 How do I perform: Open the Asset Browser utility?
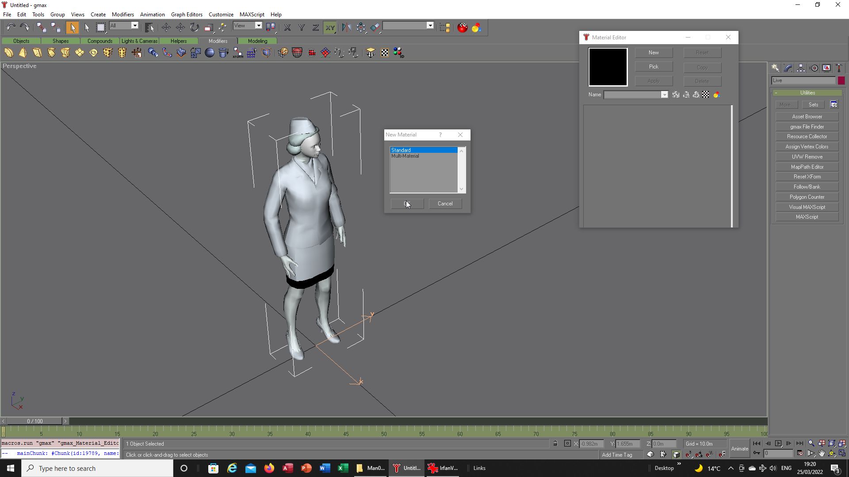[807, 117]
